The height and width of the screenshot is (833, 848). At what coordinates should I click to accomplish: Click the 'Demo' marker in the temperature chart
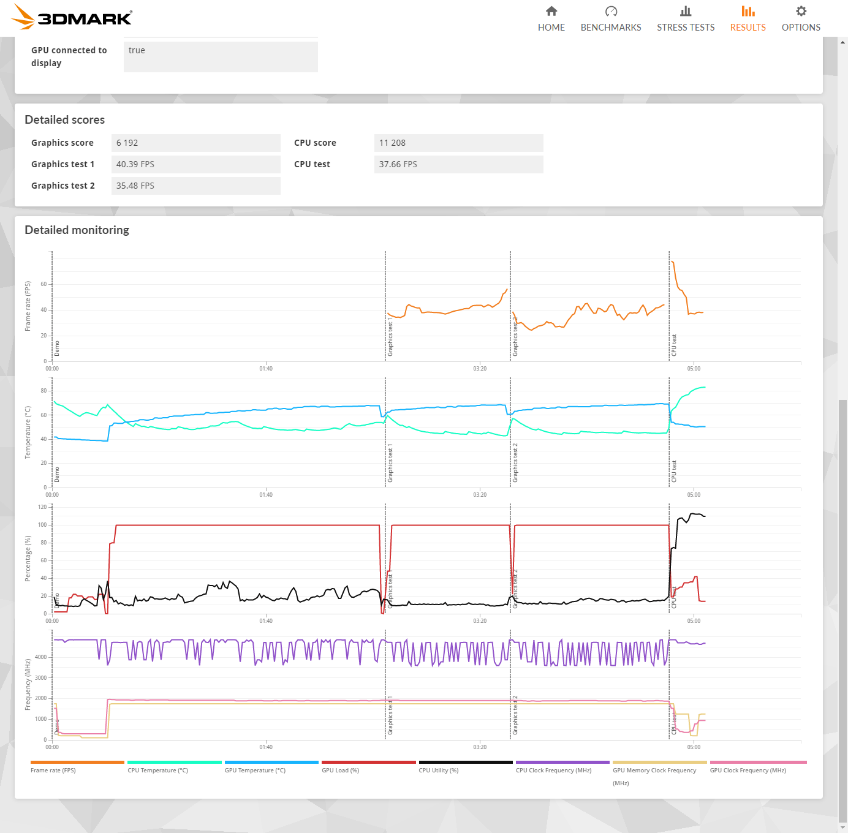coord(57,475)
